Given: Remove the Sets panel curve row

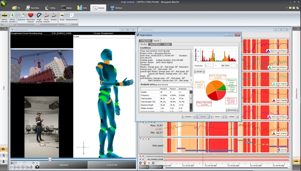Looking at the screenshot, I should coord(149,139).
